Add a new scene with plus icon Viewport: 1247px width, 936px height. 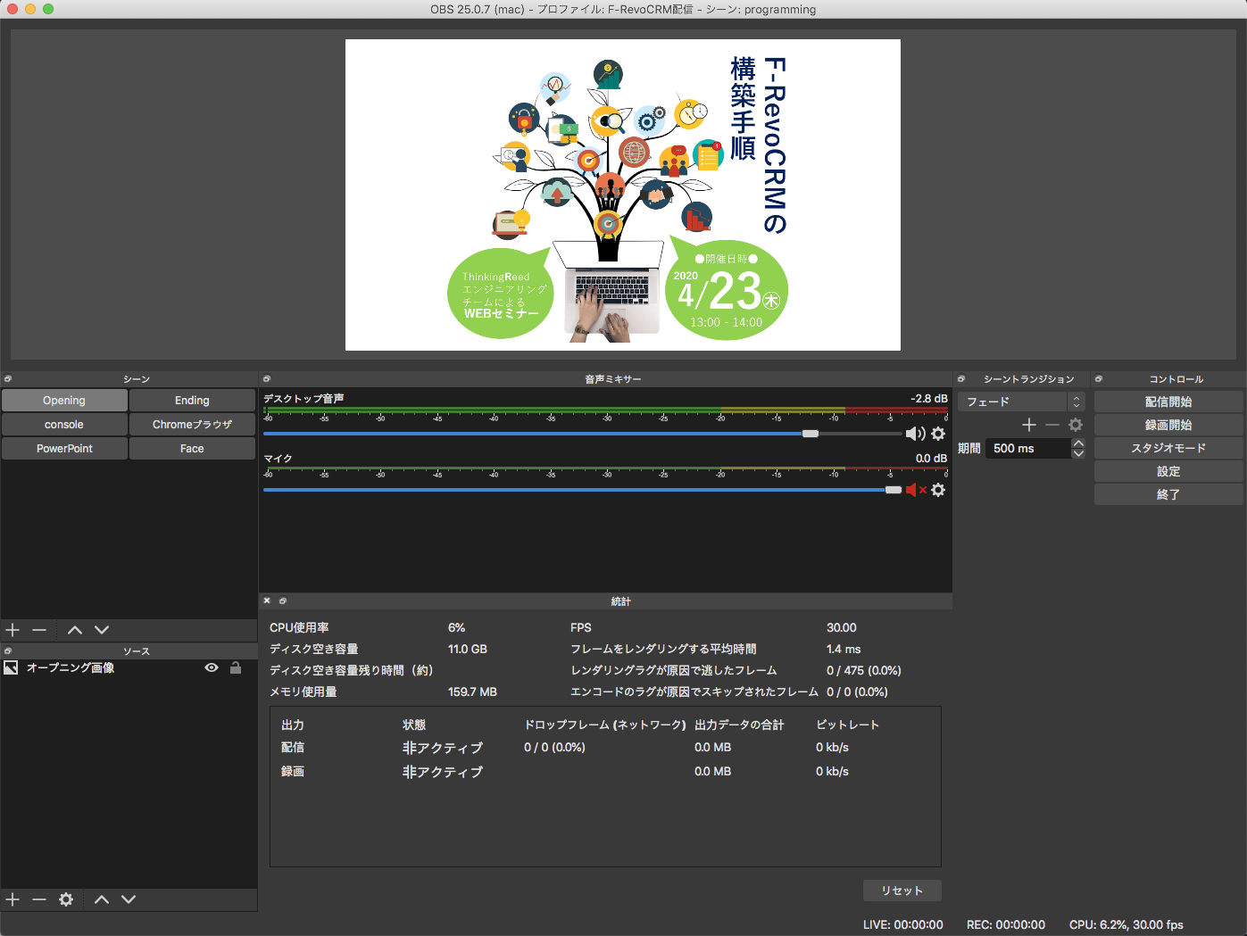(x=12, y=630)
